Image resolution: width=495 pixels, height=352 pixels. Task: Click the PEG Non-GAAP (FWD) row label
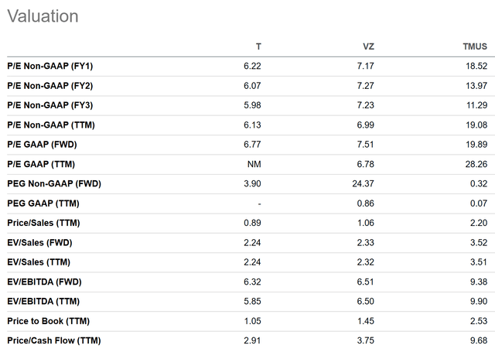point(53,183)
